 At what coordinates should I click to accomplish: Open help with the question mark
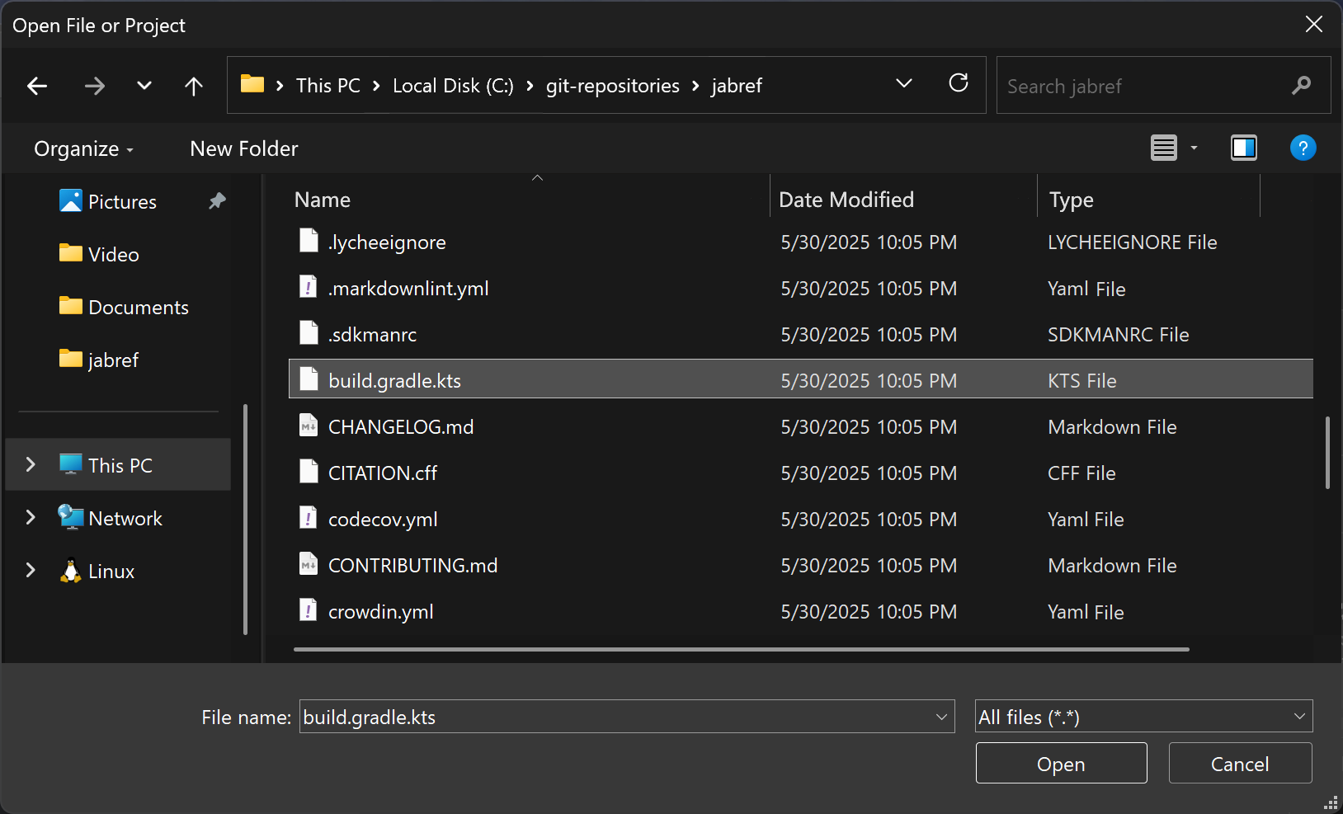1303,148
